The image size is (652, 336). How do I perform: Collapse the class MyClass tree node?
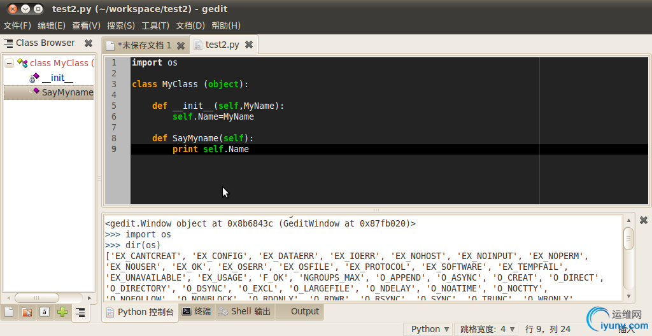[9, 63]
